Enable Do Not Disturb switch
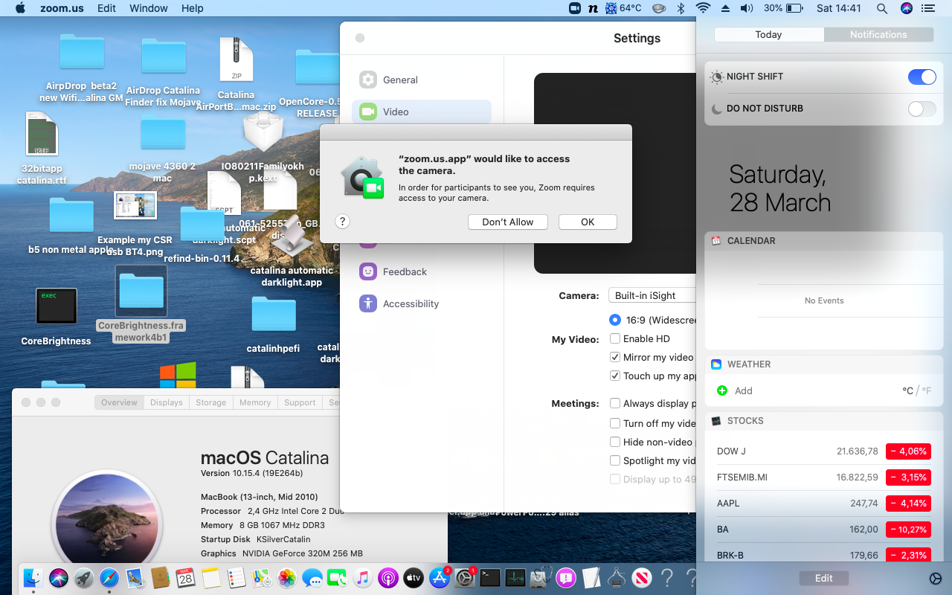952x595 pixels. pyautogui.click(x=922, y=109)
